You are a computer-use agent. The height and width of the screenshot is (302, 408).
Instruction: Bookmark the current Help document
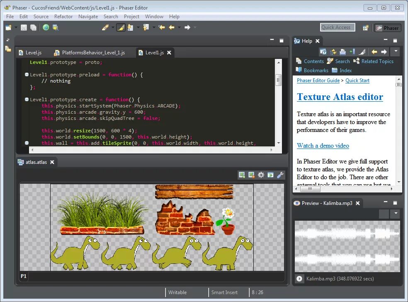[x=352, y=52]
